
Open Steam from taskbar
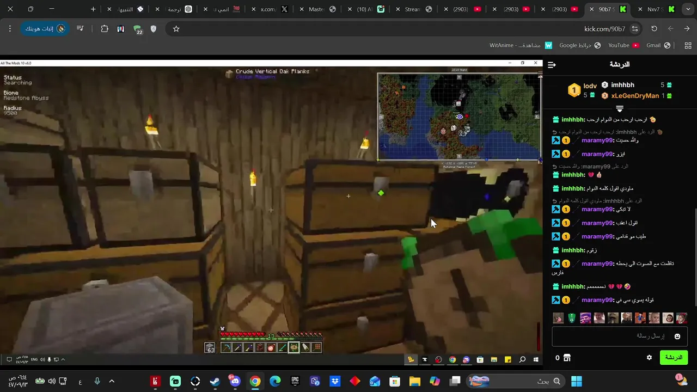click(x=215, y=381)
